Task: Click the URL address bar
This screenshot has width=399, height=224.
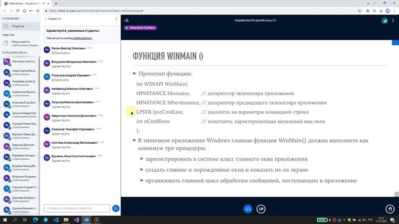Action: point(201,11)
